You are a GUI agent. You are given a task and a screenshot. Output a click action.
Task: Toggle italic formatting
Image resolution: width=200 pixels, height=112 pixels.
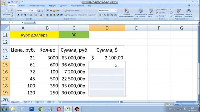(22, 15)
